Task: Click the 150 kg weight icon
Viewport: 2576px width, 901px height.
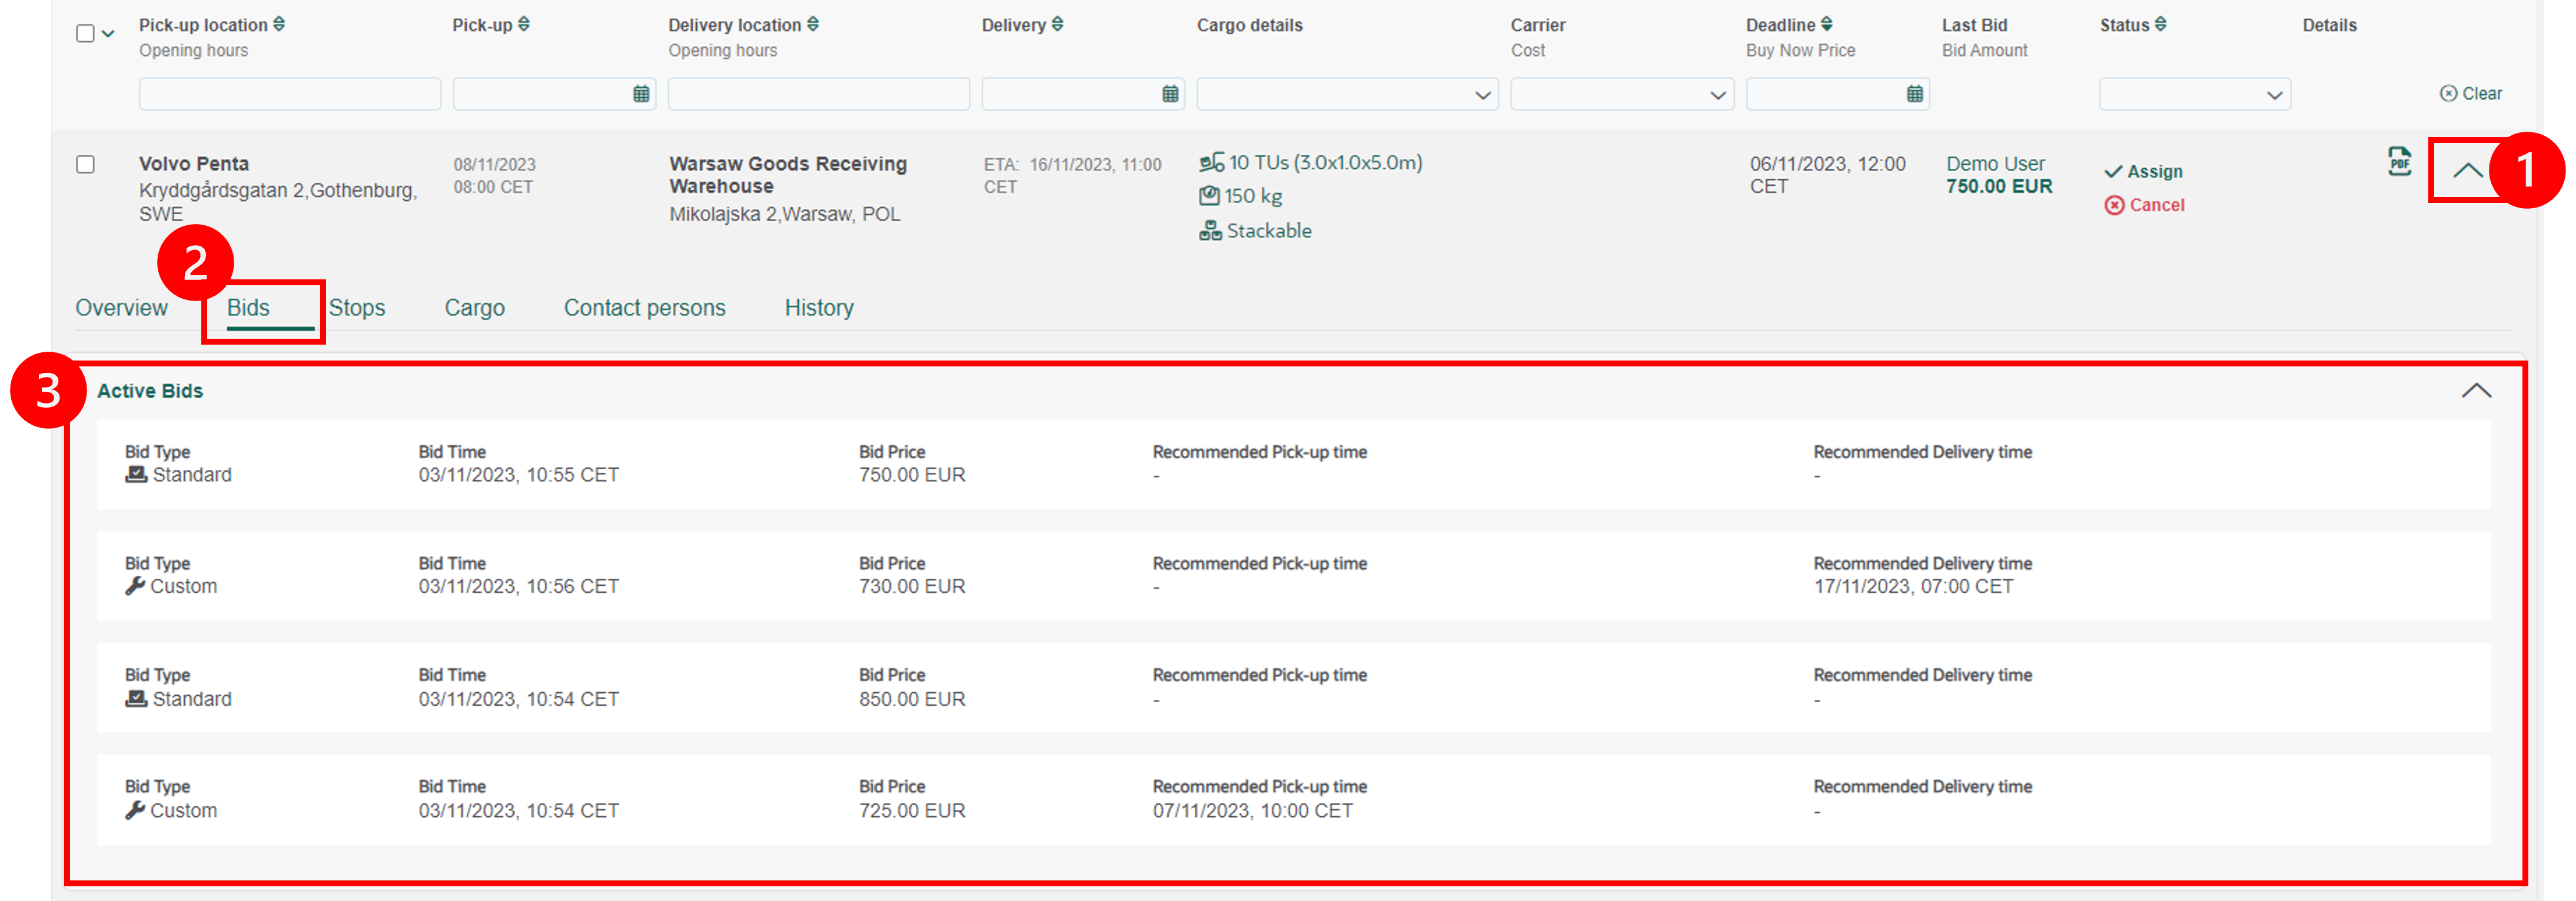Action: click(1209, 196)
